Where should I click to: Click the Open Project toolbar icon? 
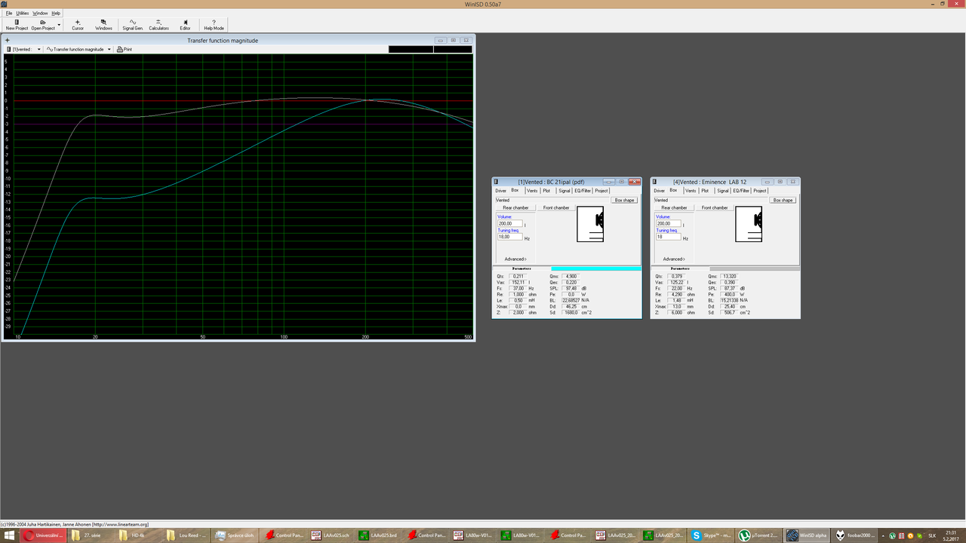click(43, 25)
